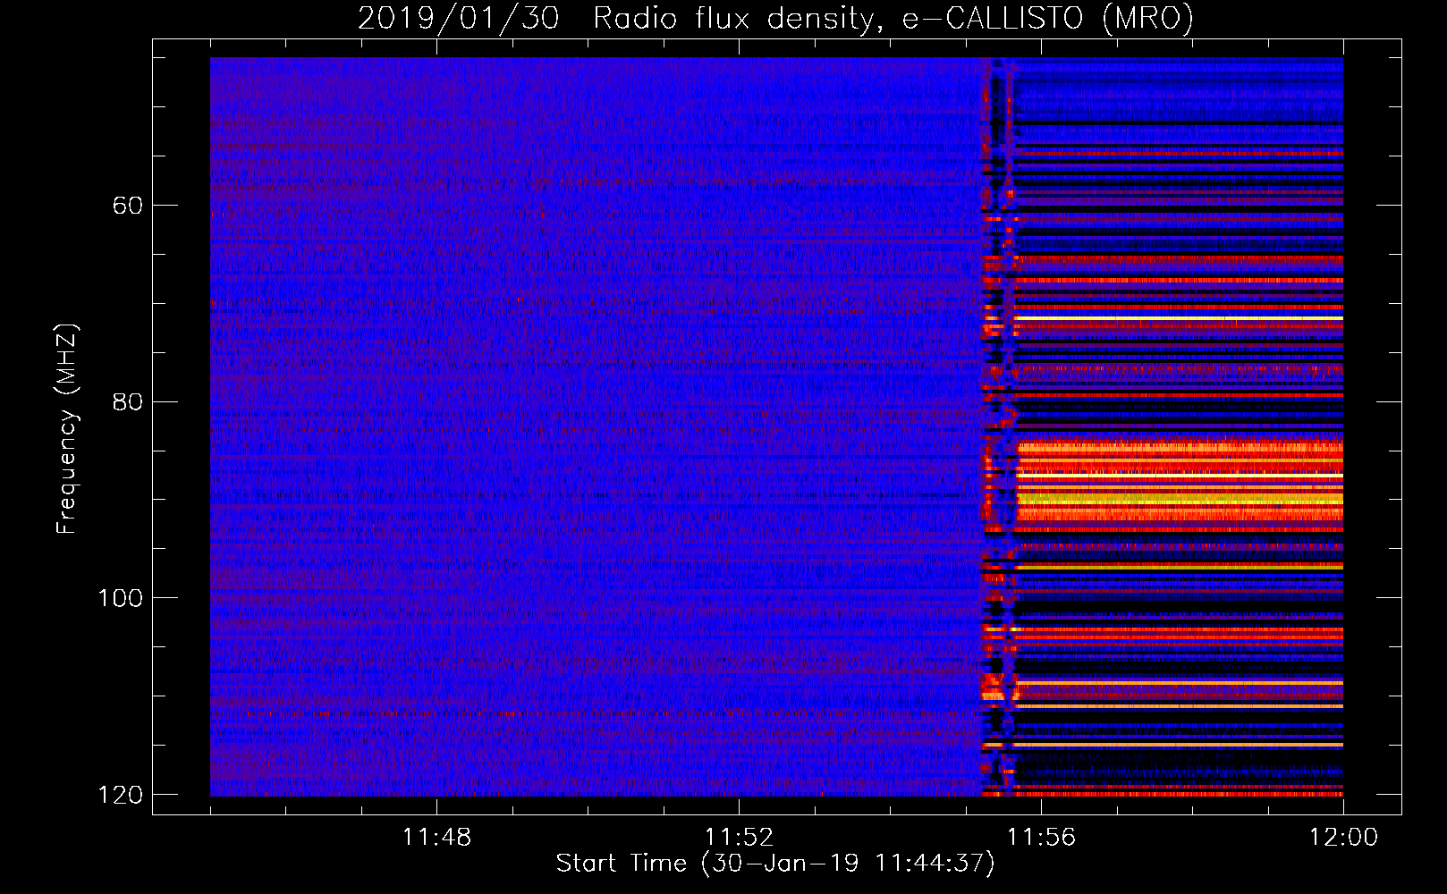Click the 120 frequency tick label
Viewport: 1447px width, 894px height.
(x=120, y=795)
